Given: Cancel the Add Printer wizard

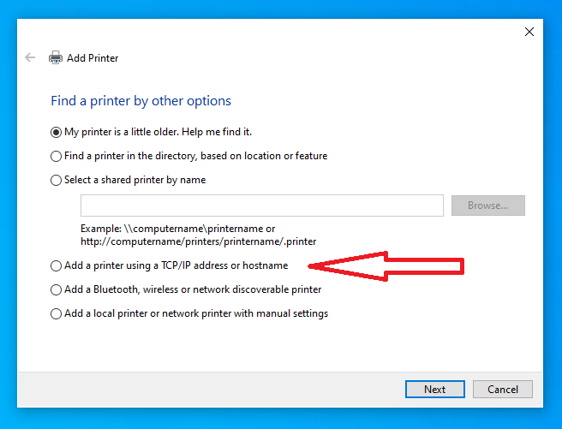Looking at the screenshot, I should [x=503, y=389].
